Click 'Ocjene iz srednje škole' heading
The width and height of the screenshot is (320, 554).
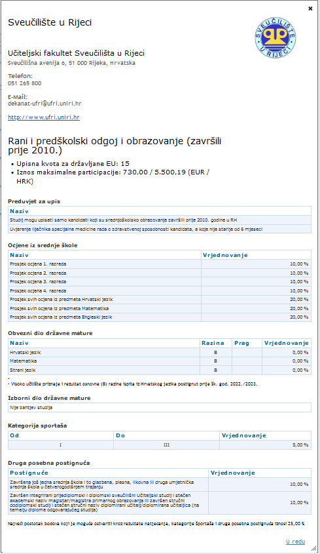43,245
